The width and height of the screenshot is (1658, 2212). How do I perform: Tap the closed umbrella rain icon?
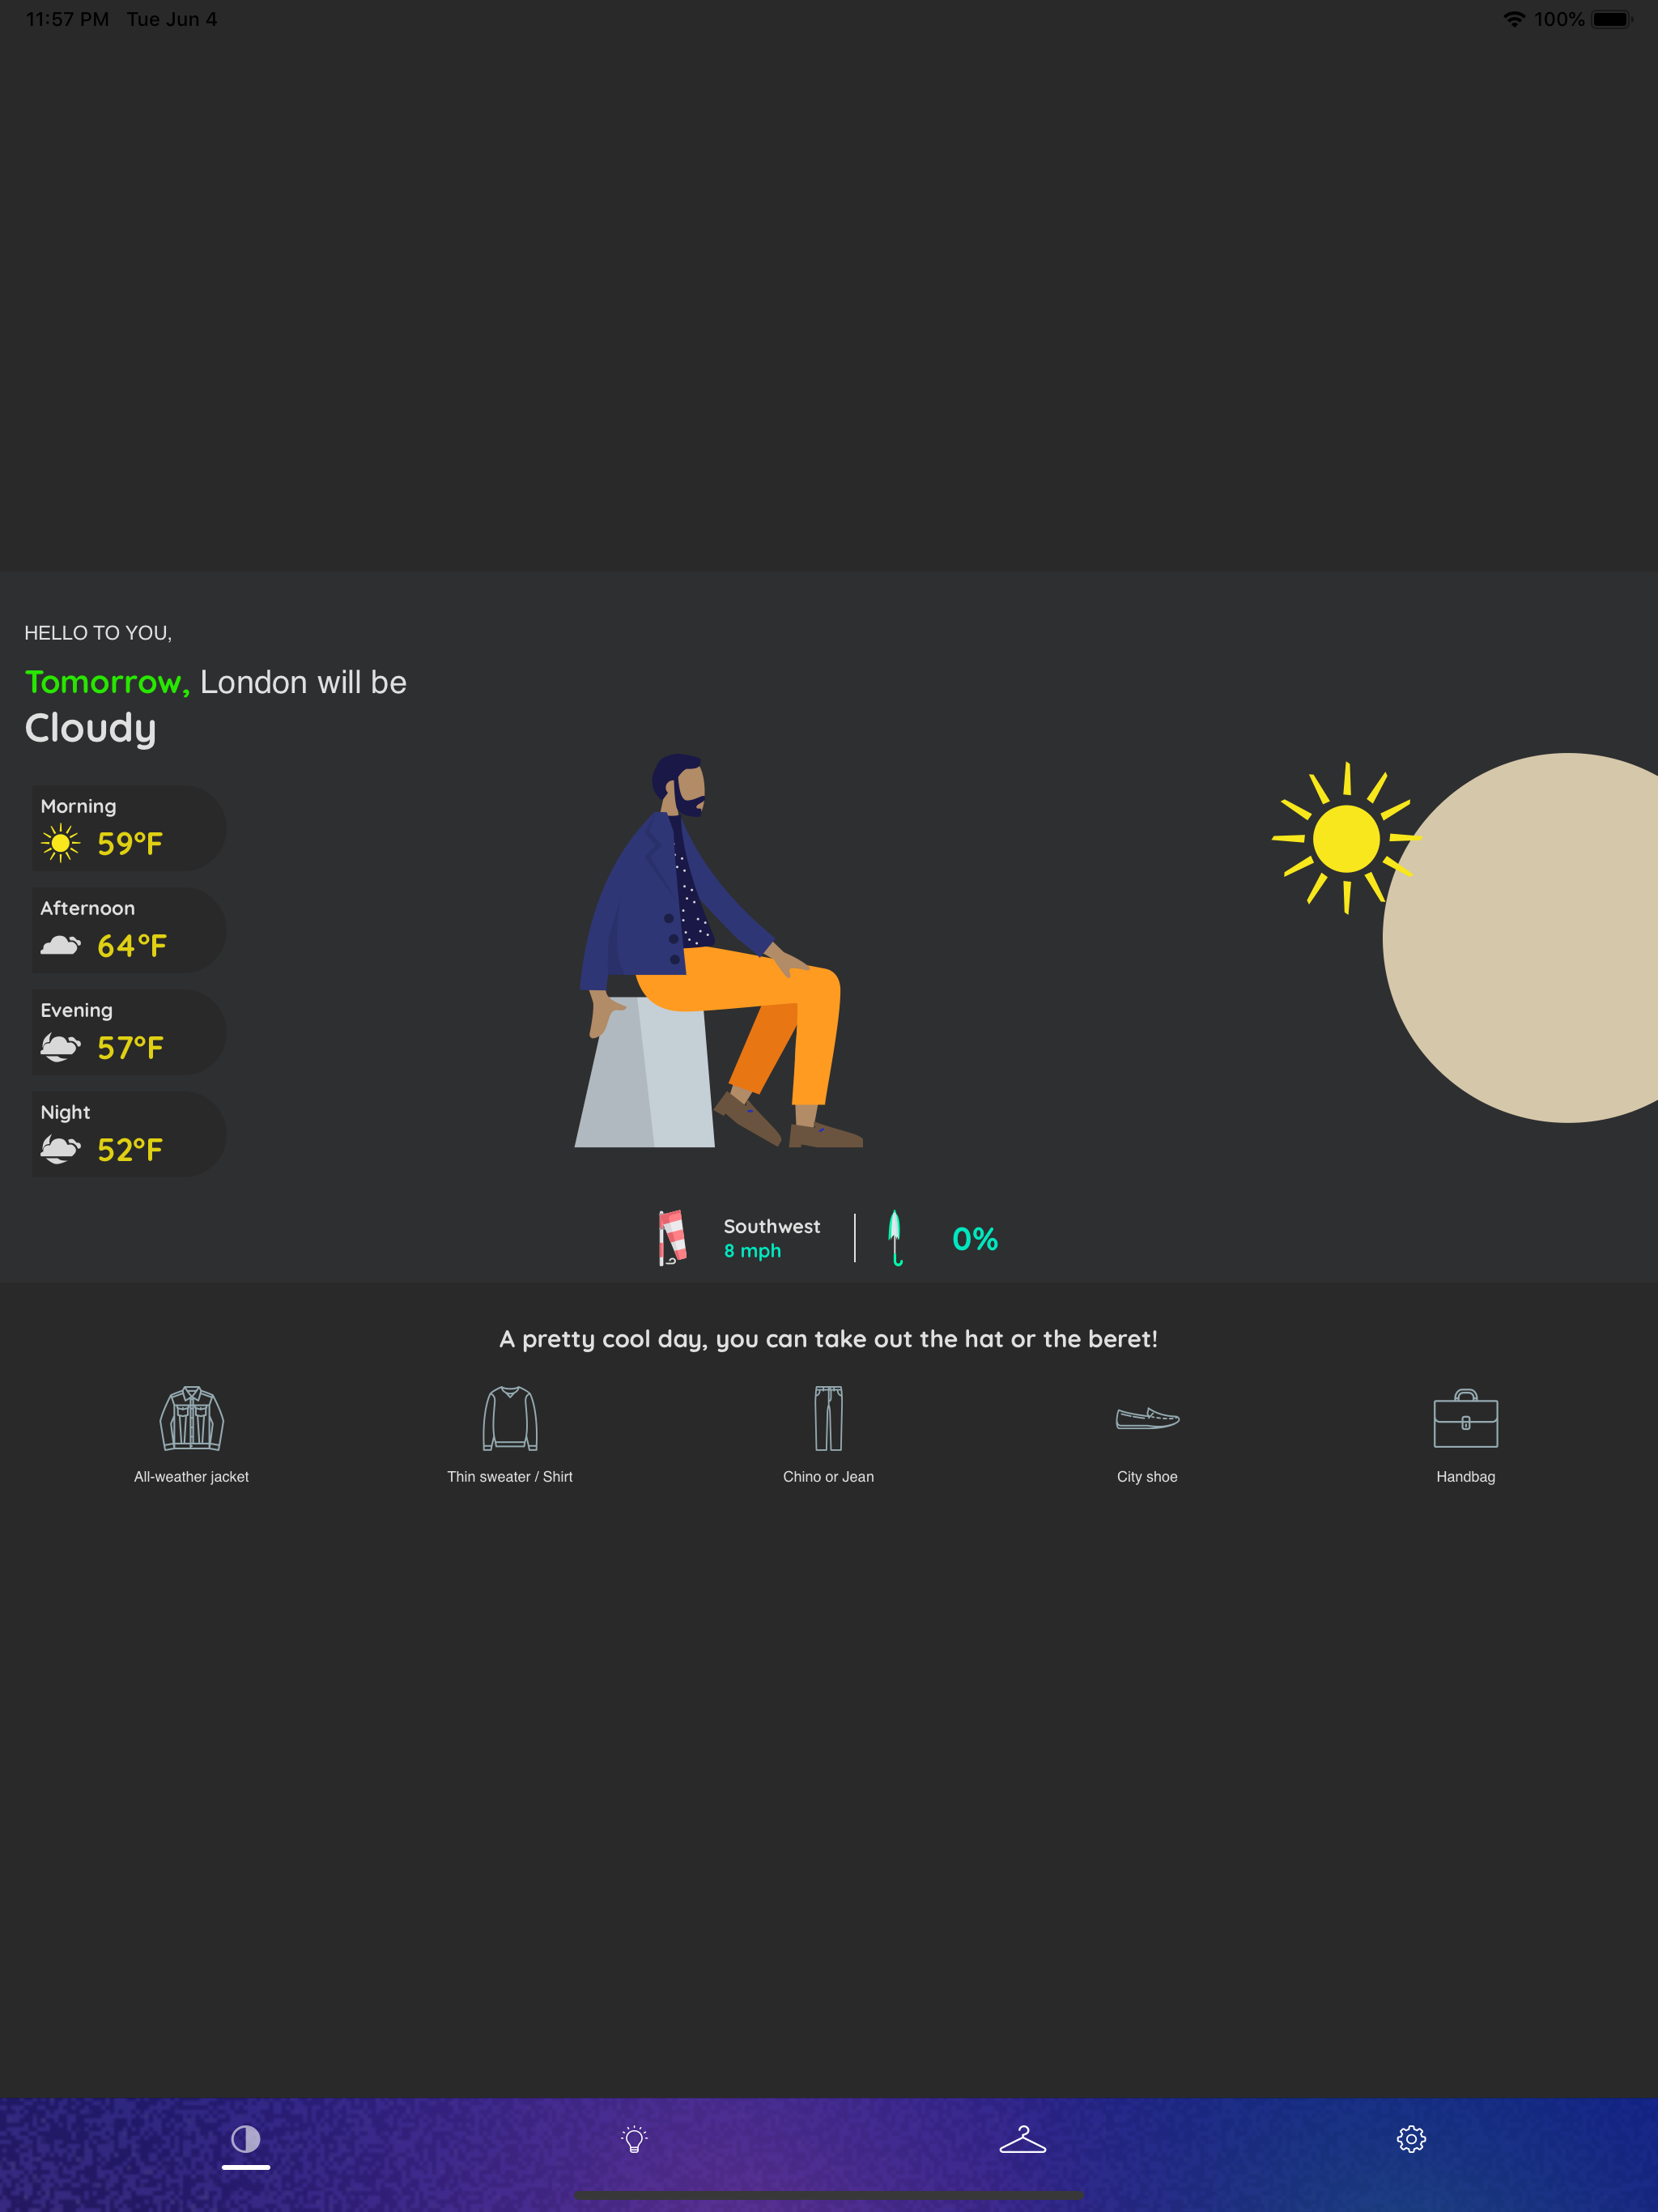tap(895, 1238)
